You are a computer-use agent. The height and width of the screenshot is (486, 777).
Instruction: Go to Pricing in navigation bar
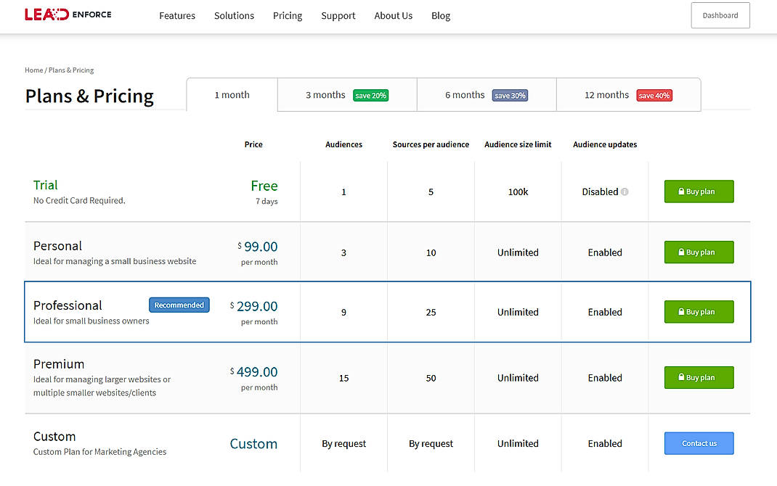[288, 15]
